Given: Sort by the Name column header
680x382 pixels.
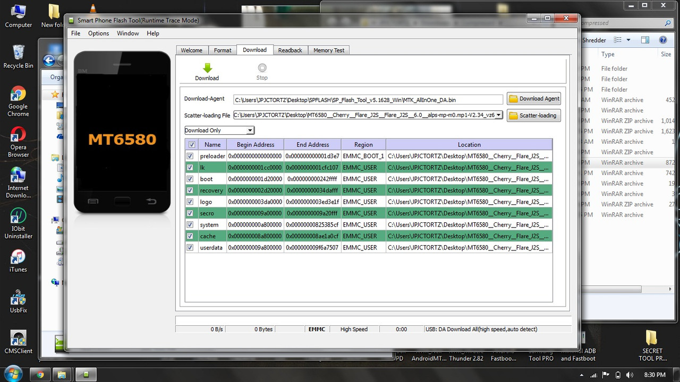Looking at the screenshot, I should pos(212,144).
